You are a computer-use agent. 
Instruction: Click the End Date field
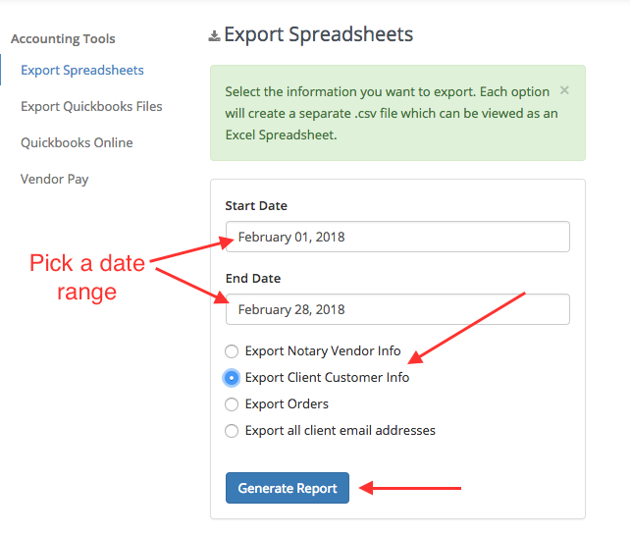(x=397, y=309)
